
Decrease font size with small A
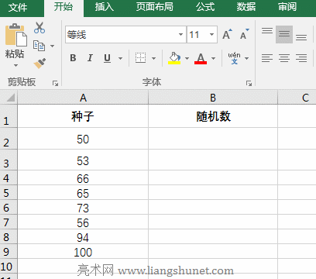244,34
